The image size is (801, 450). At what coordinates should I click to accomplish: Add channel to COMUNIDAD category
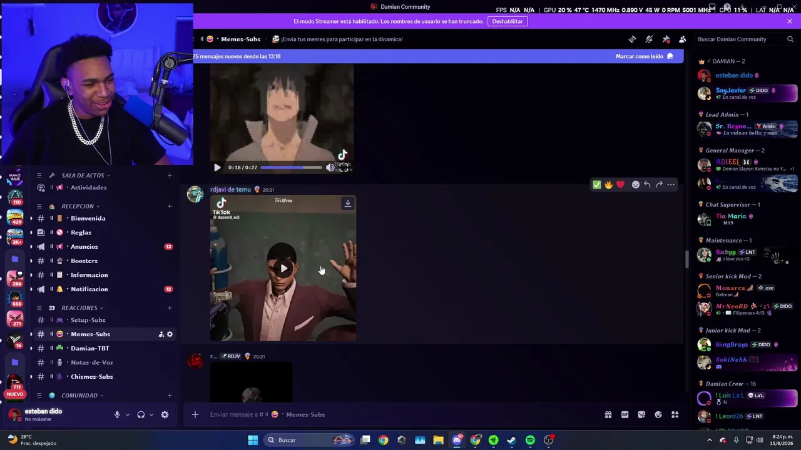coord(170,396)
